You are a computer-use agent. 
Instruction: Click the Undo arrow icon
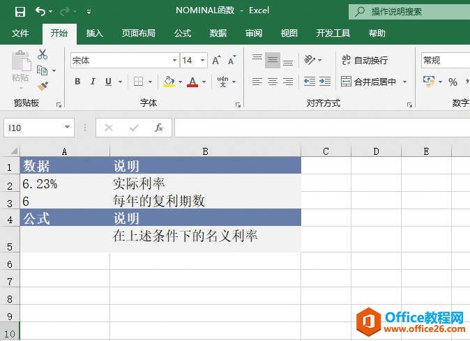[40, 11]
